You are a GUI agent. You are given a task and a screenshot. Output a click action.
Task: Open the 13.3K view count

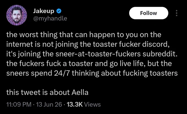[x=75, y=104]
